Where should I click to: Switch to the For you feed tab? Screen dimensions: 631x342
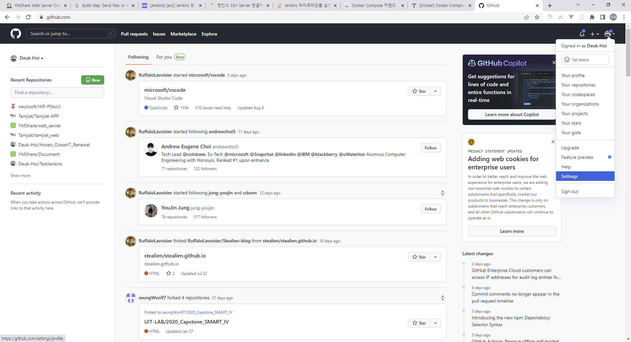click(171, 57)
